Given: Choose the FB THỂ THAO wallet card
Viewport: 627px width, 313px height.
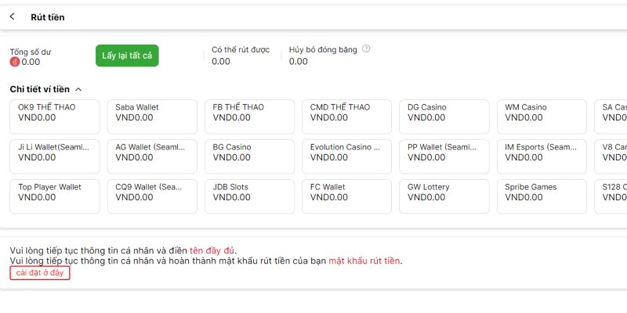Looking at the screenshot, I should (248, 116).
